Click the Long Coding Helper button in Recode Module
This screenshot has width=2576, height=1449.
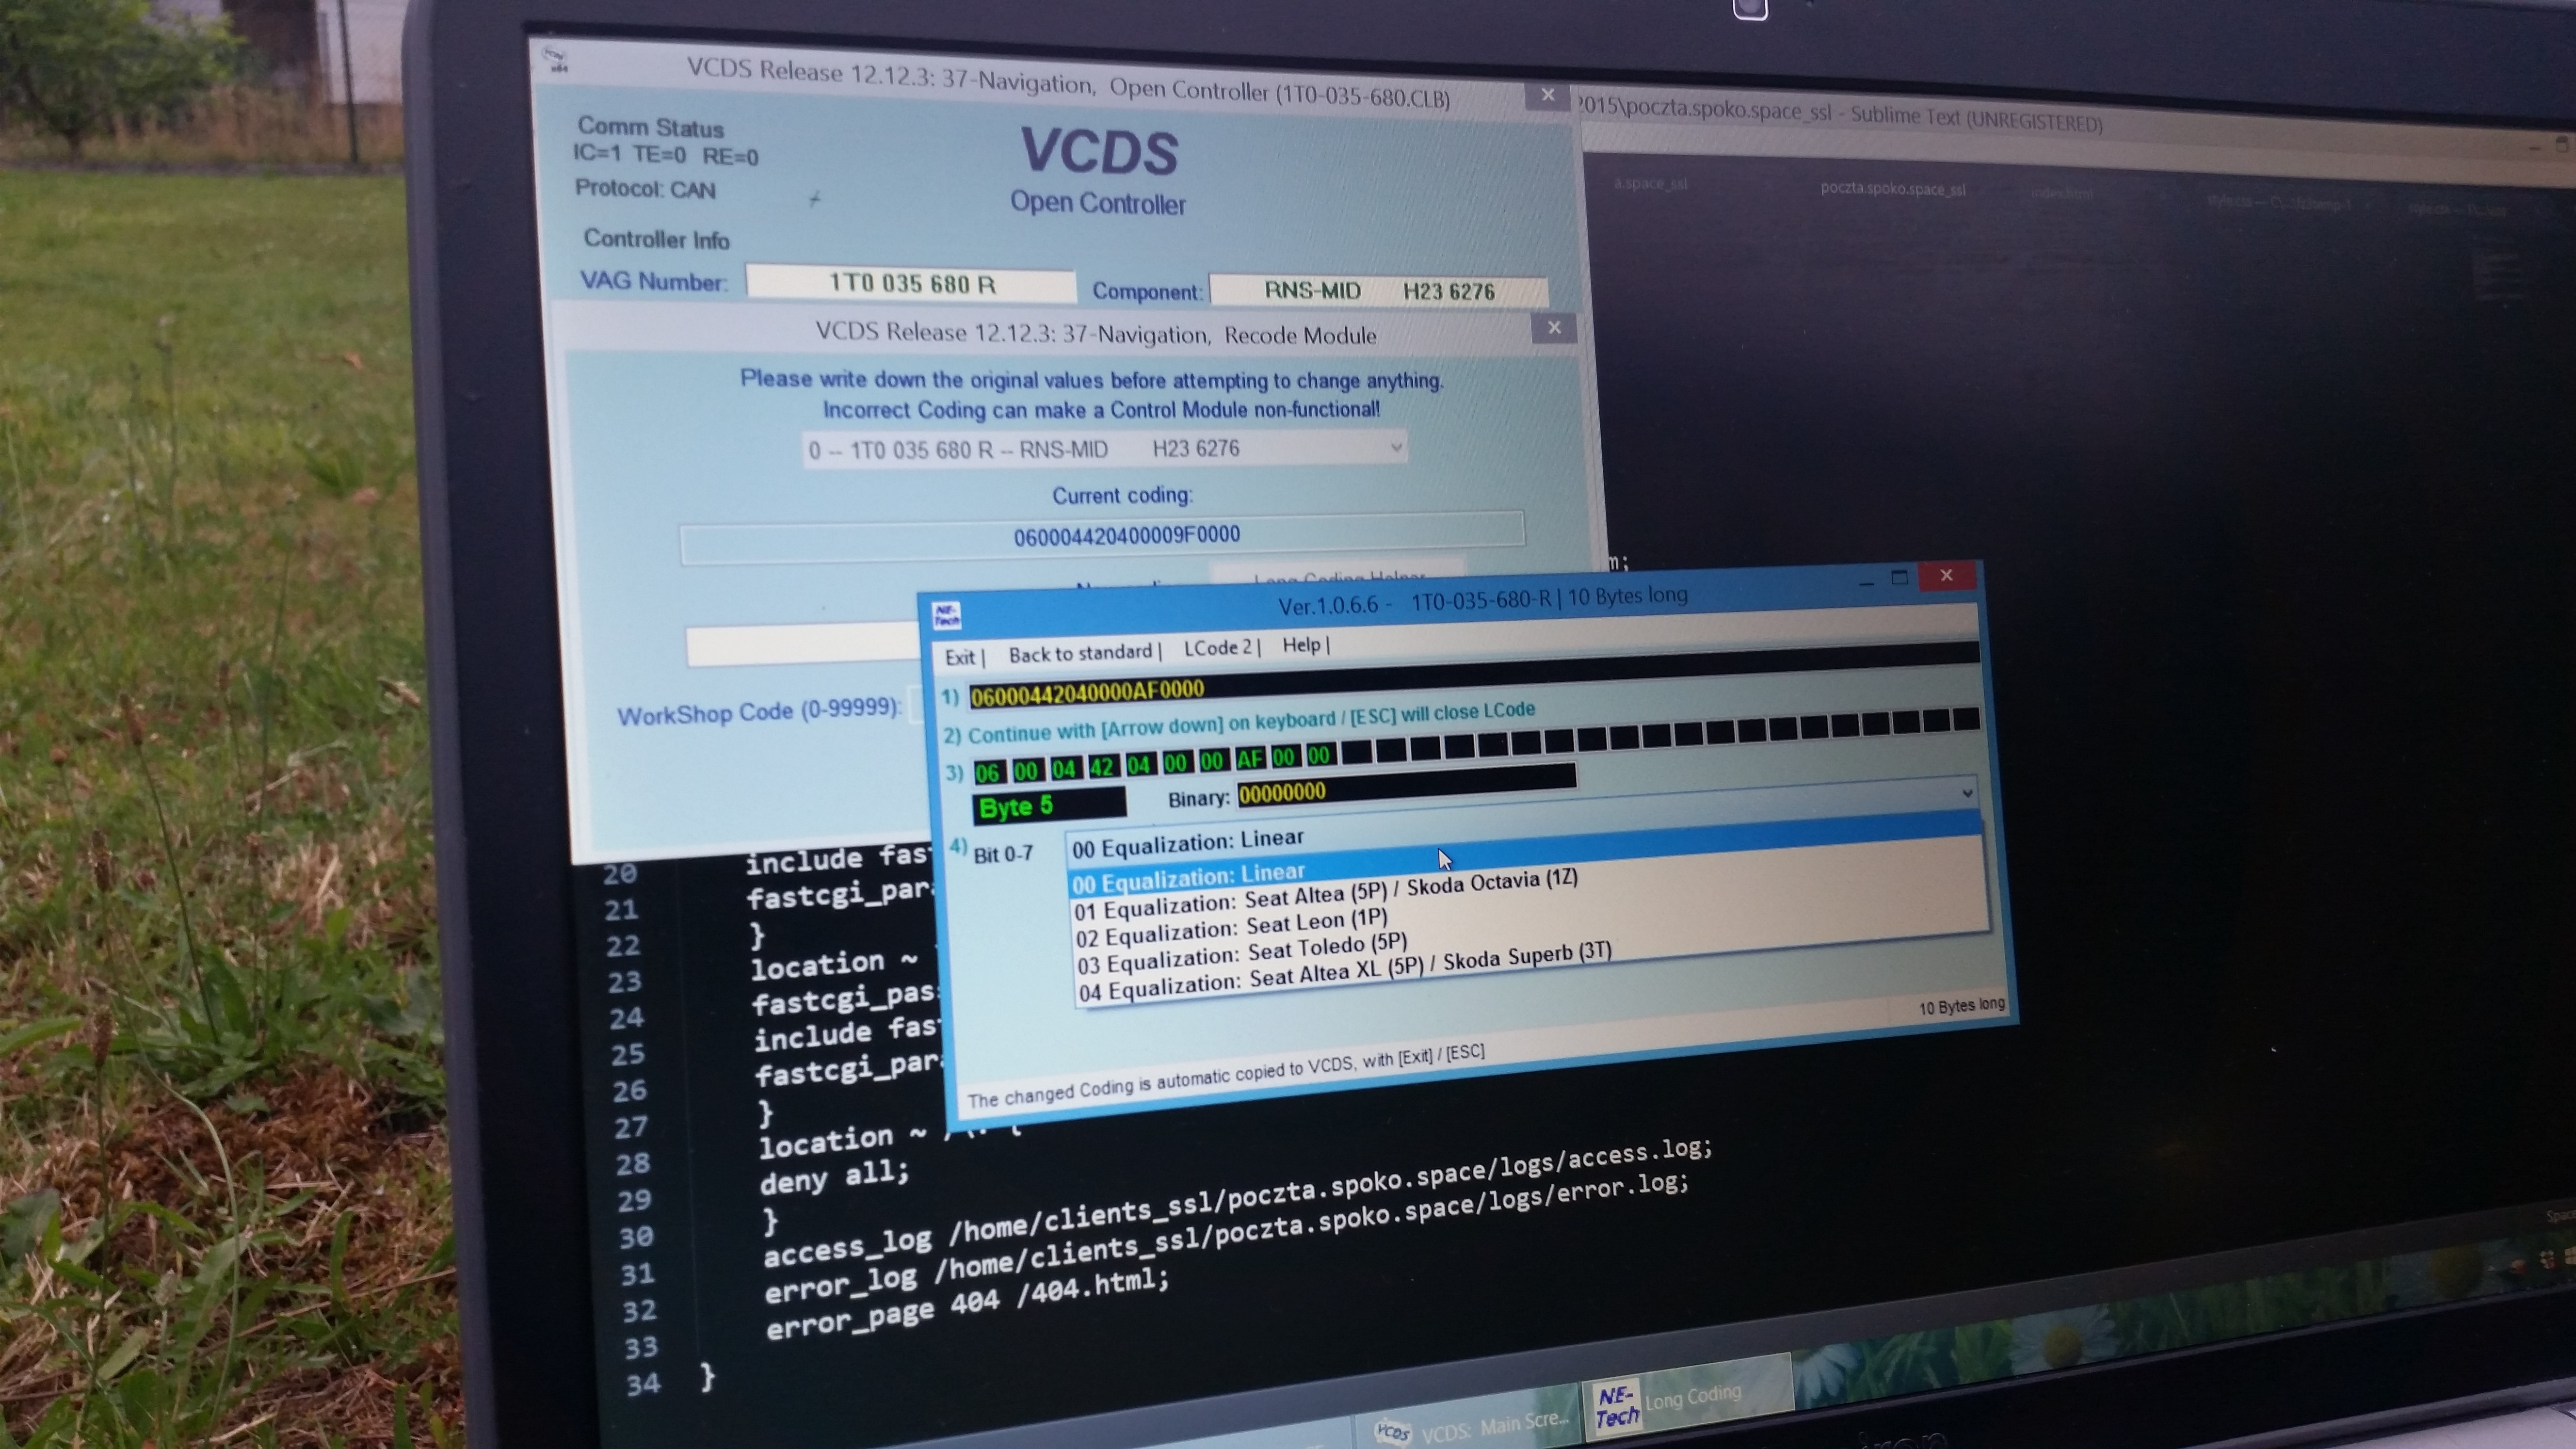[1338, 575]
